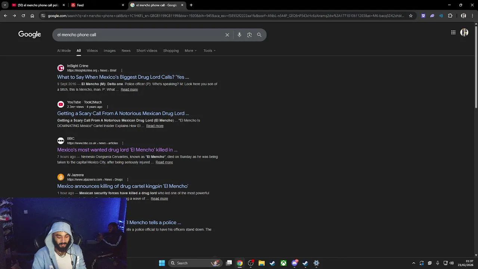Go back in browser history
This screenshot has height=269, width=478.
5,16
